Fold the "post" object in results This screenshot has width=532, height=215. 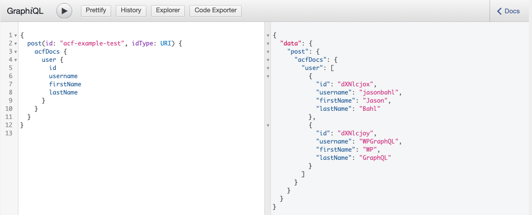pyautogui.click(x=268, y=52)
